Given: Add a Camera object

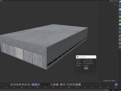Looking at the screenshot, I should (120, 43).
